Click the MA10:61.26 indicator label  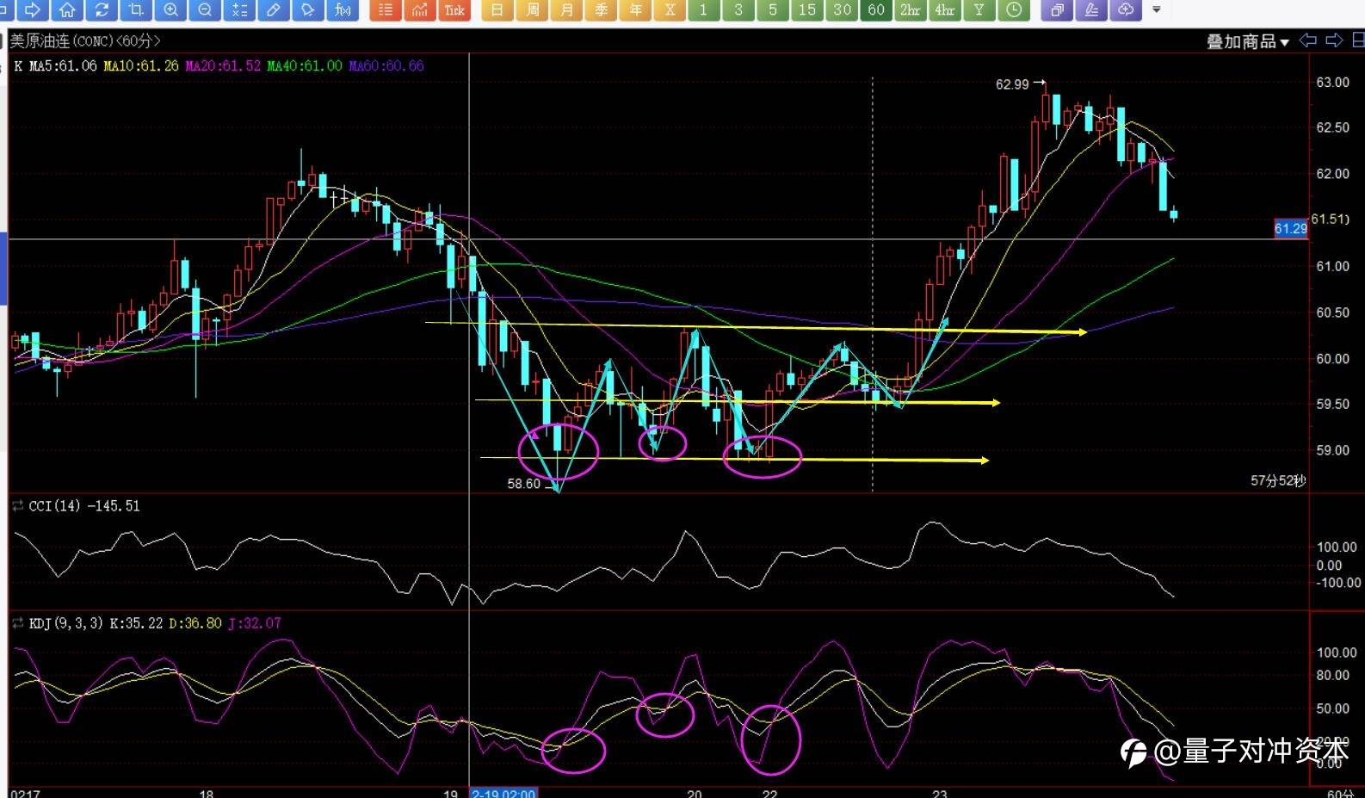tap(141, 65)
